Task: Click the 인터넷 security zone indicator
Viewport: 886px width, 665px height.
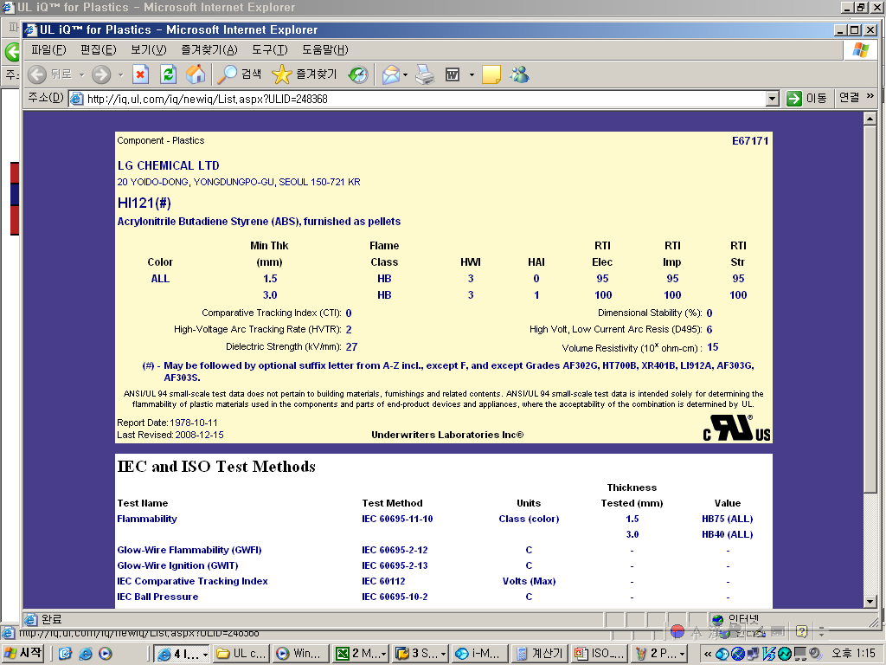Action: point(736,619)
